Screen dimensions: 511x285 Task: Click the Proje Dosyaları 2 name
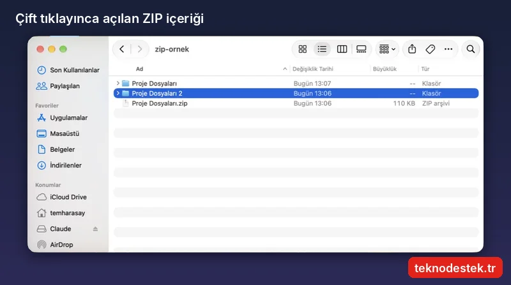pos(157,93)
